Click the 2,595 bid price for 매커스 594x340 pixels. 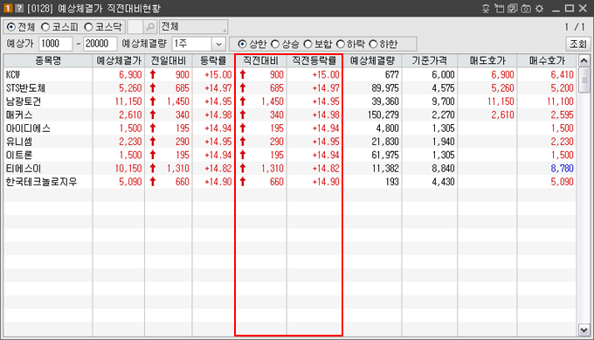pyautogui.click(x=563, y=114)
